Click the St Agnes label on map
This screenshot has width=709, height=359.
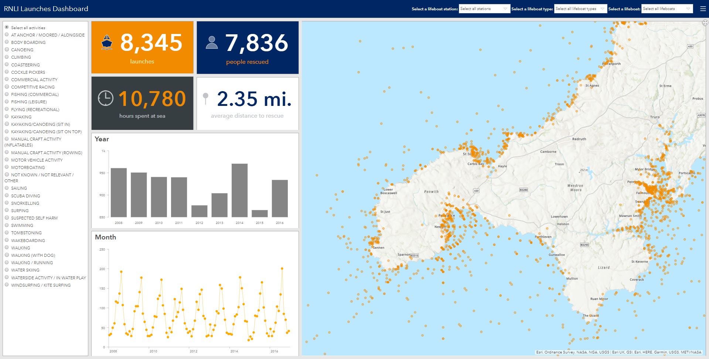[x=592, y=86]
